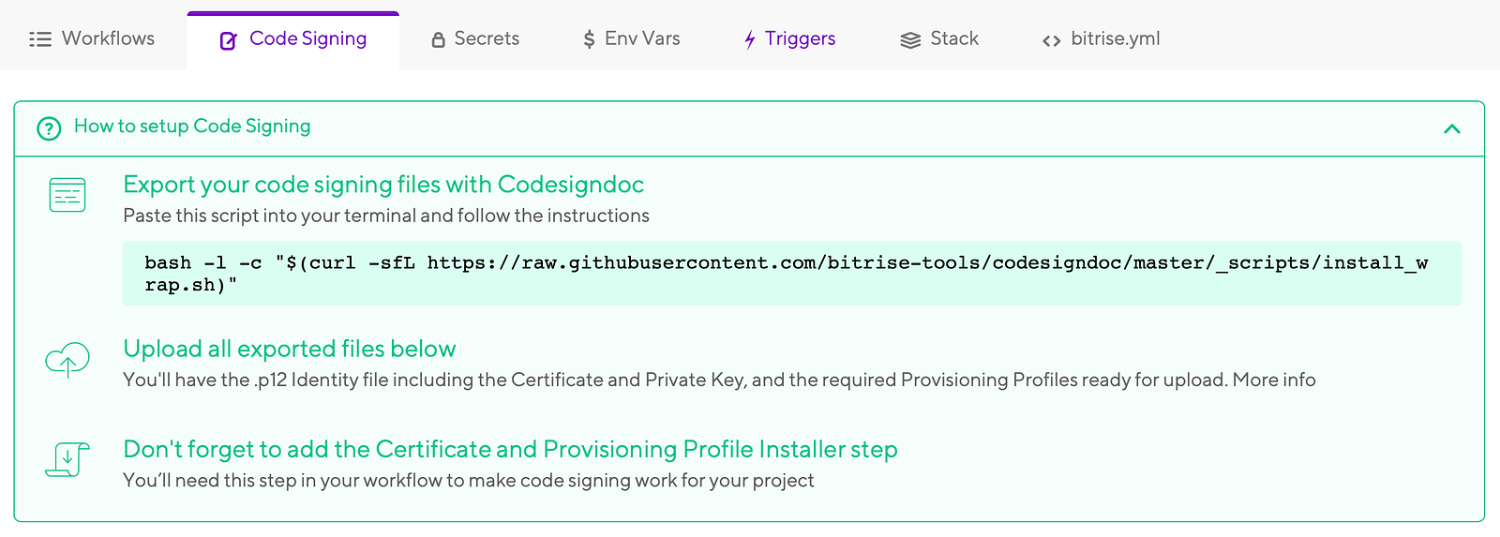Click the Stack layers icon

tap(910, 40)
